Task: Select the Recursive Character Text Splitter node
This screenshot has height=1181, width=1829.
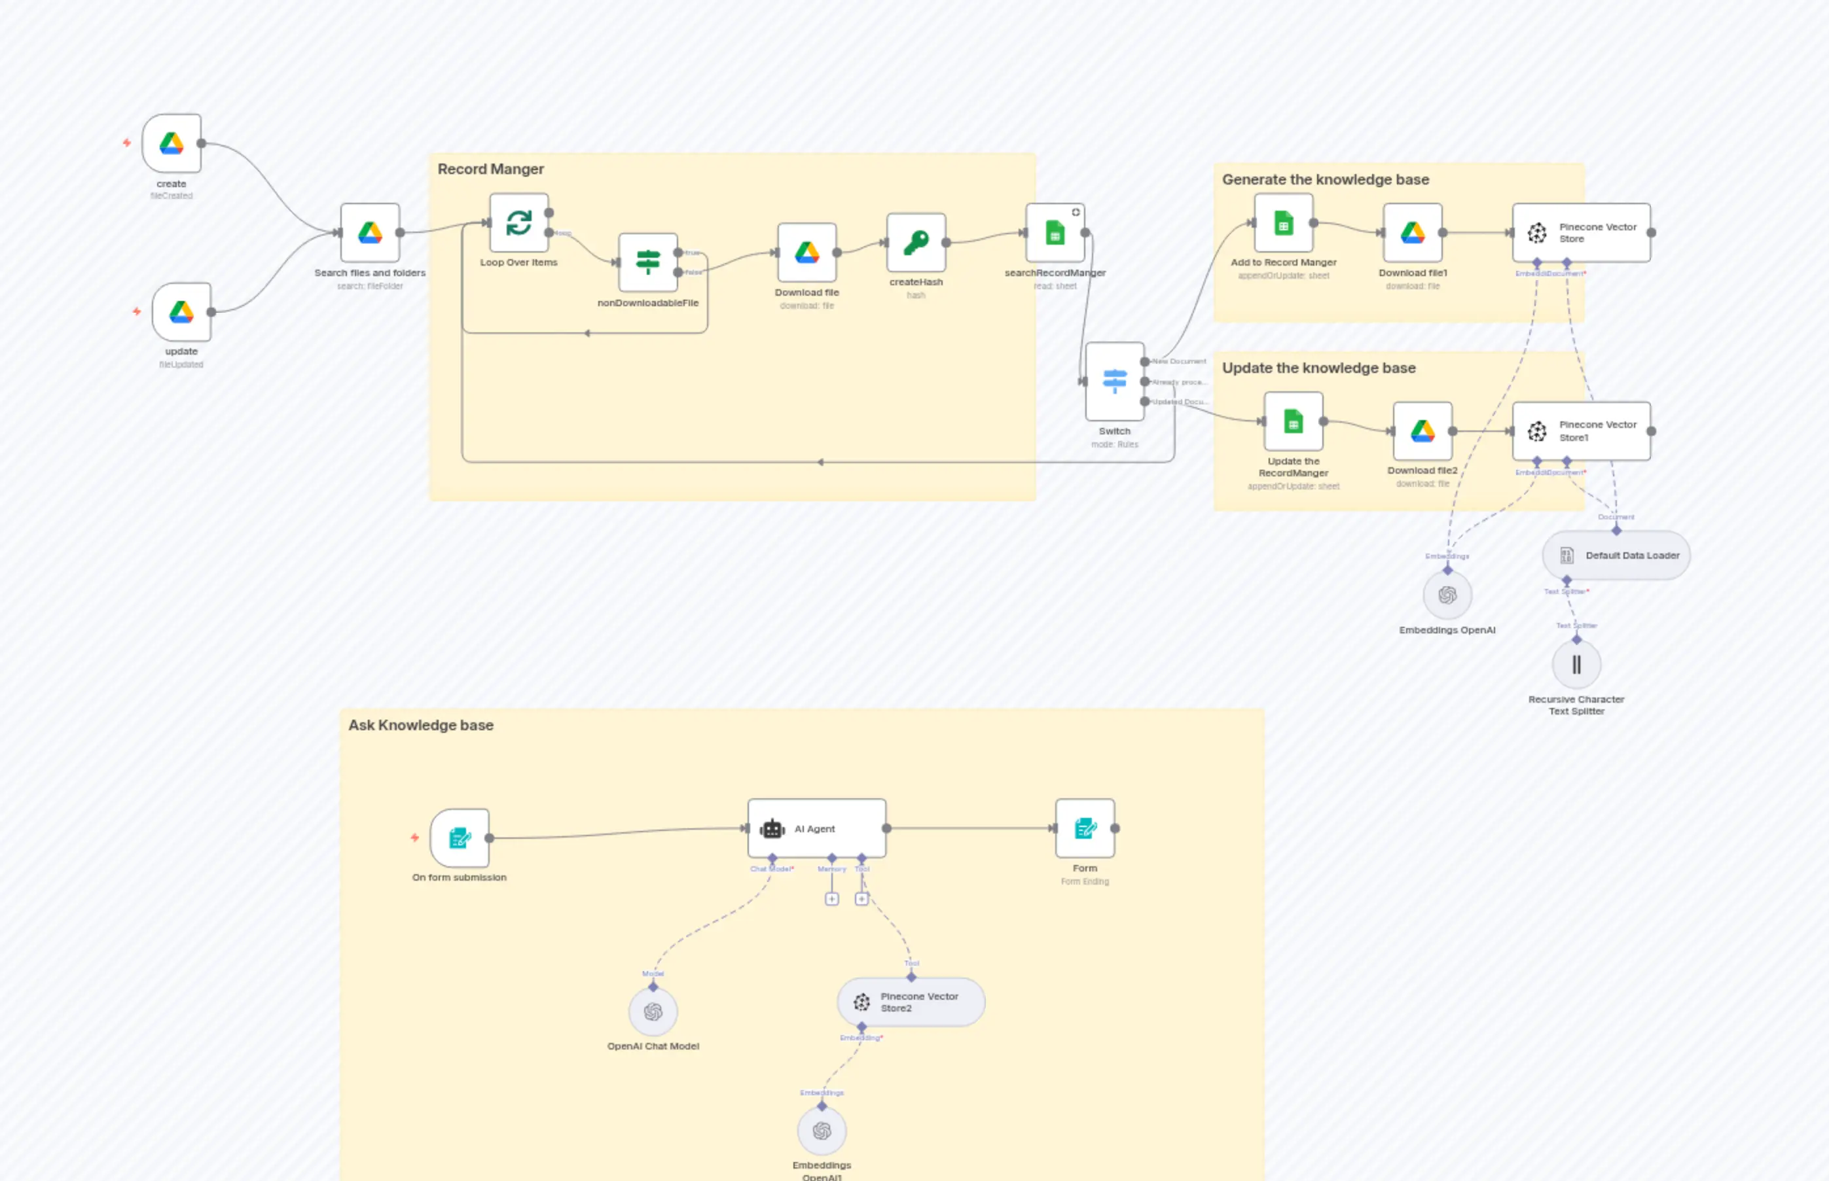Action: [x=1576, y=664]
